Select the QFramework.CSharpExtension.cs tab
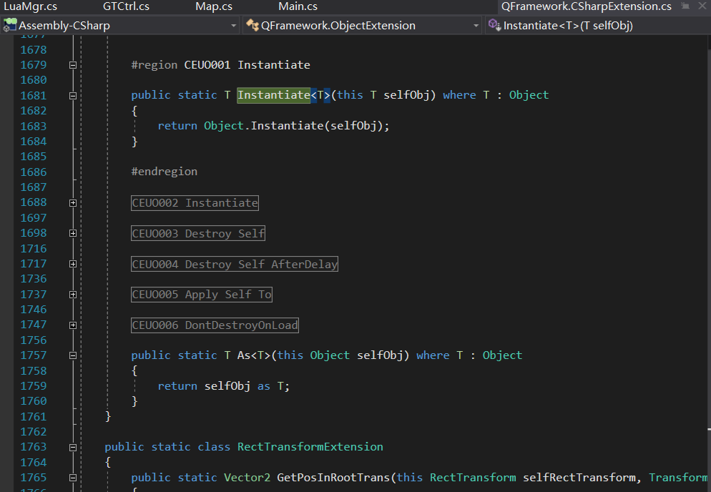Viewport: 711px width, 492px height. click(x=587, y=6)
